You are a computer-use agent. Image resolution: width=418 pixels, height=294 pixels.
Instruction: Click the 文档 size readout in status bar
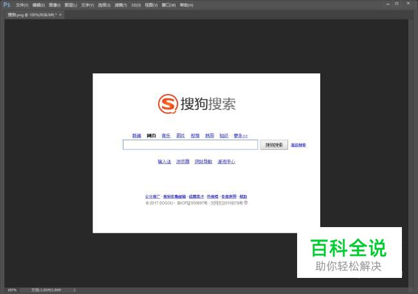(46, 290)
